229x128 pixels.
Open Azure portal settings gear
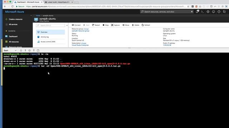point(208,12)
